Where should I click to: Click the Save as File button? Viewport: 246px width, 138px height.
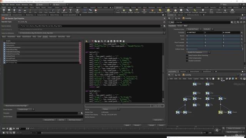tap(158, 120)
